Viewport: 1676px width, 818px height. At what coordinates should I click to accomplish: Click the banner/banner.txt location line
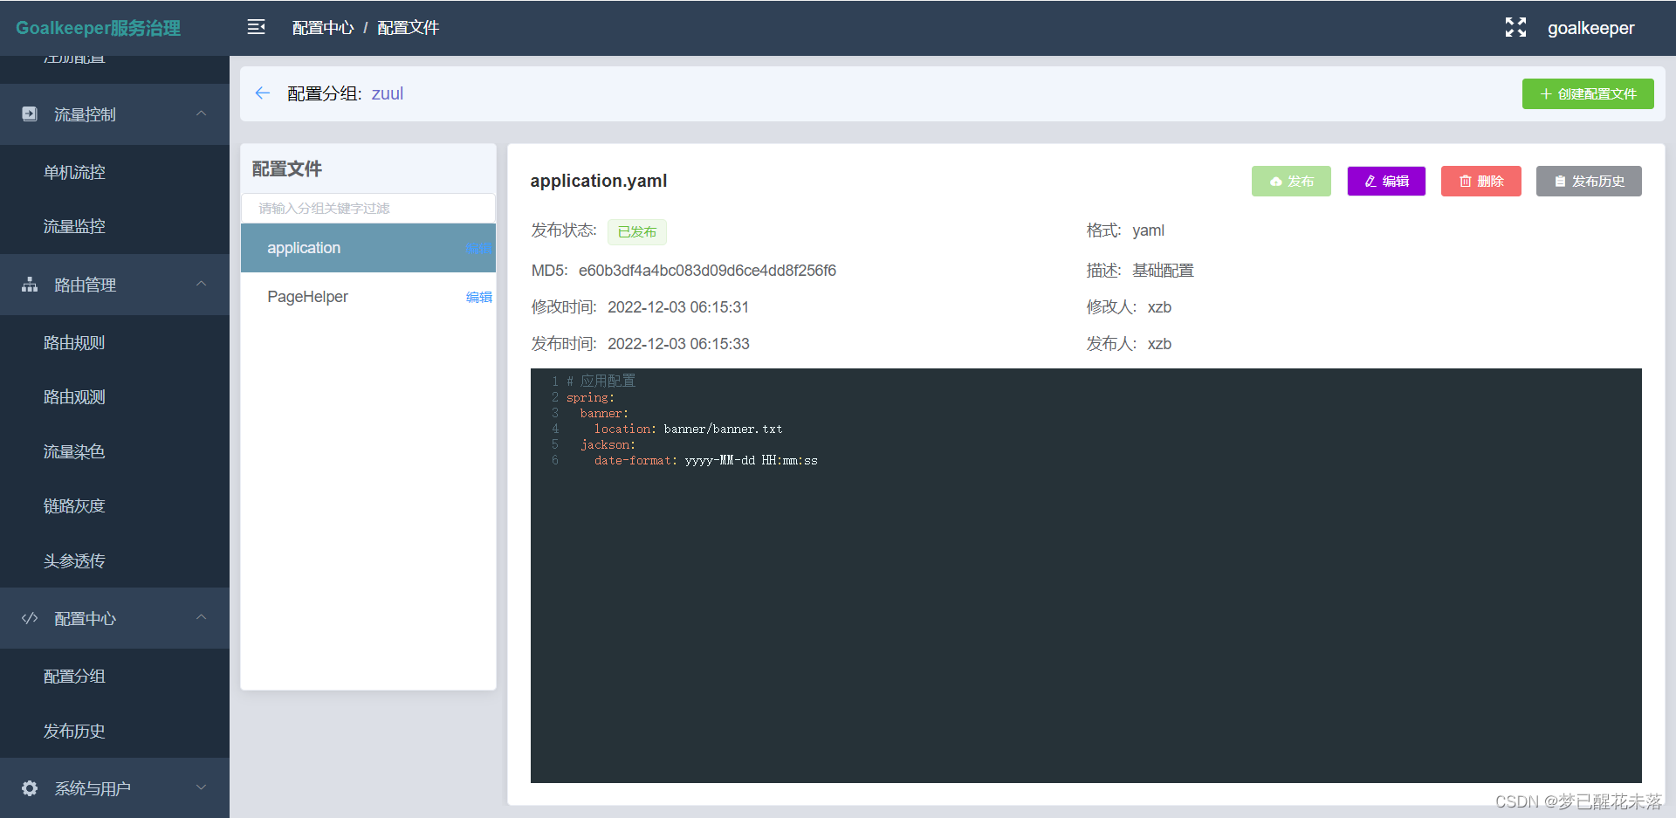tap(688, 429)
